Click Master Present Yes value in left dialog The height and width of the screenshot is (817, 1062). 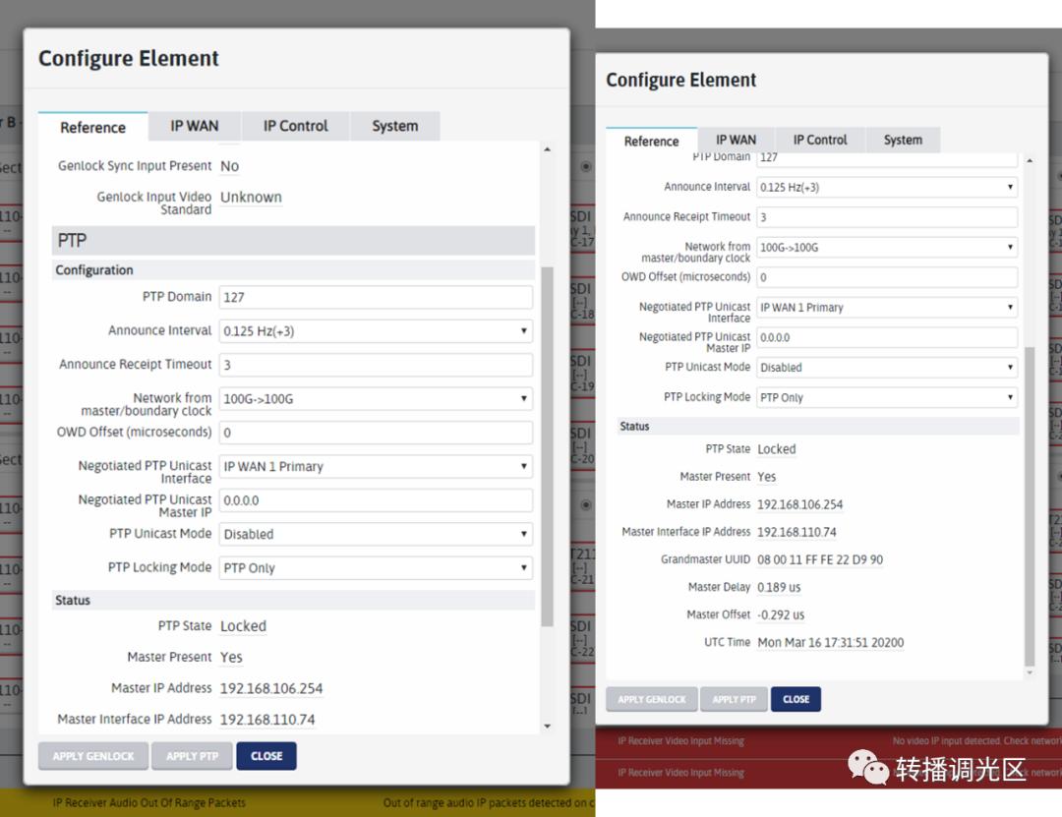[x=231, y=657]
